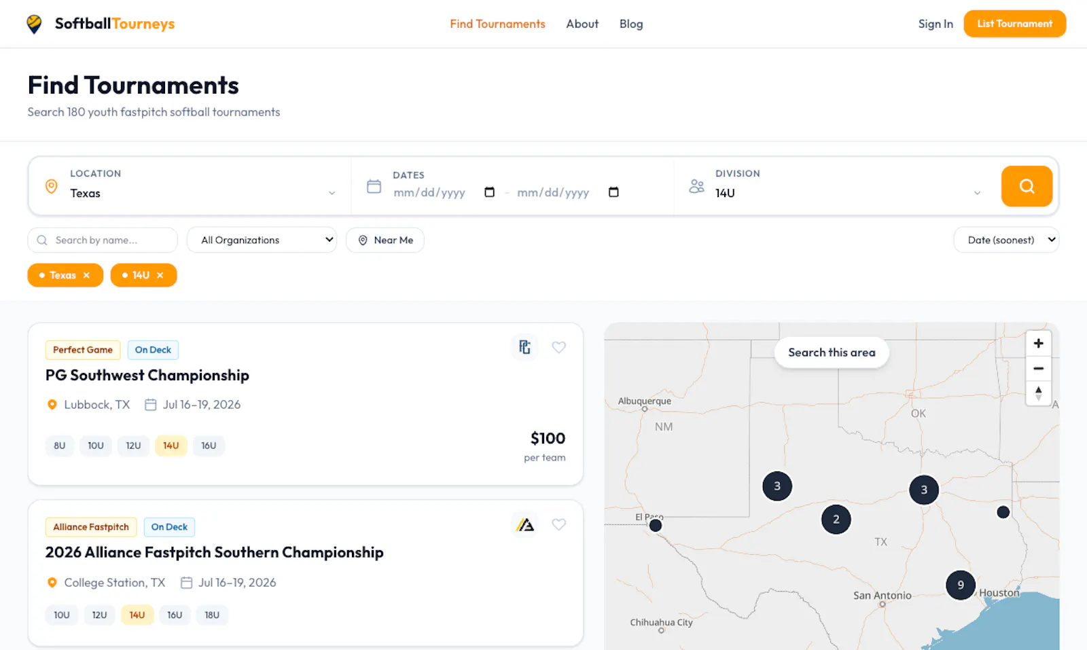Click the Lubbock, TX location pin icon
This screenshot has width=1087, height=650.
52,405
